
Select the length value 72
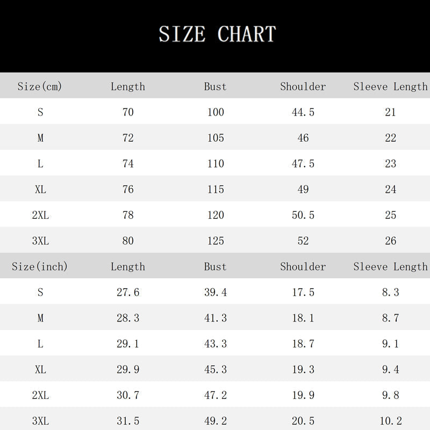[x=128, y=138]
